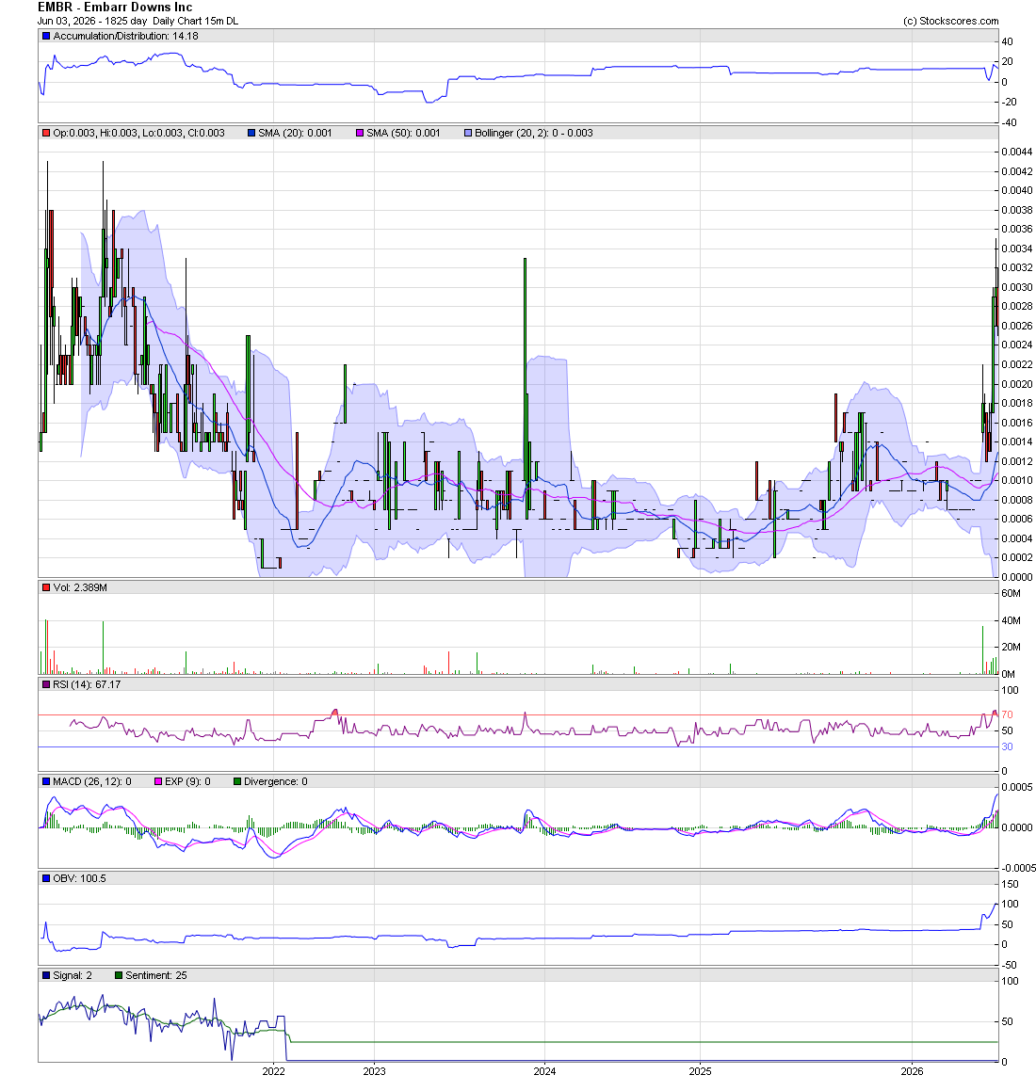Click the date line 'Jun 03, 2026 - 1825 day'
1036x1091 pixels.
coord(92,21)
